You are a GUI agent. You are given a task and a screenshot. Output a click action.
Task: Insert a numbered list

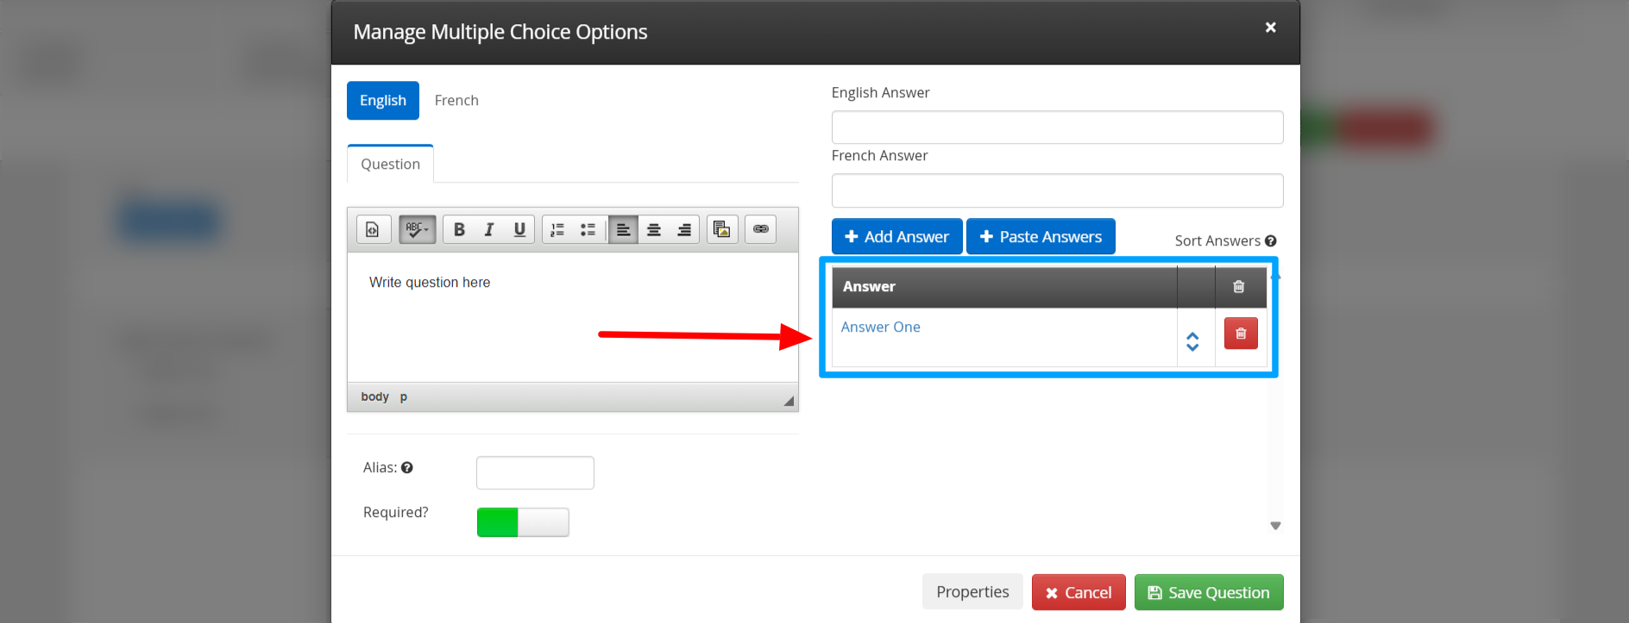click(x=557, y=229)
